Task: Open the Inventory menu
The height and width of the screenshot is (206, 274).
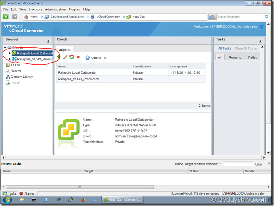Action: (35, 9)
